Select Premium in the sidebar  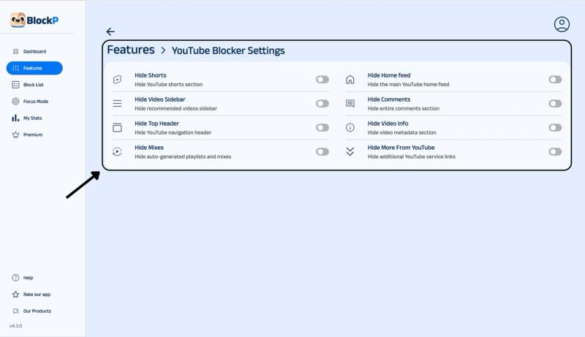34,135
